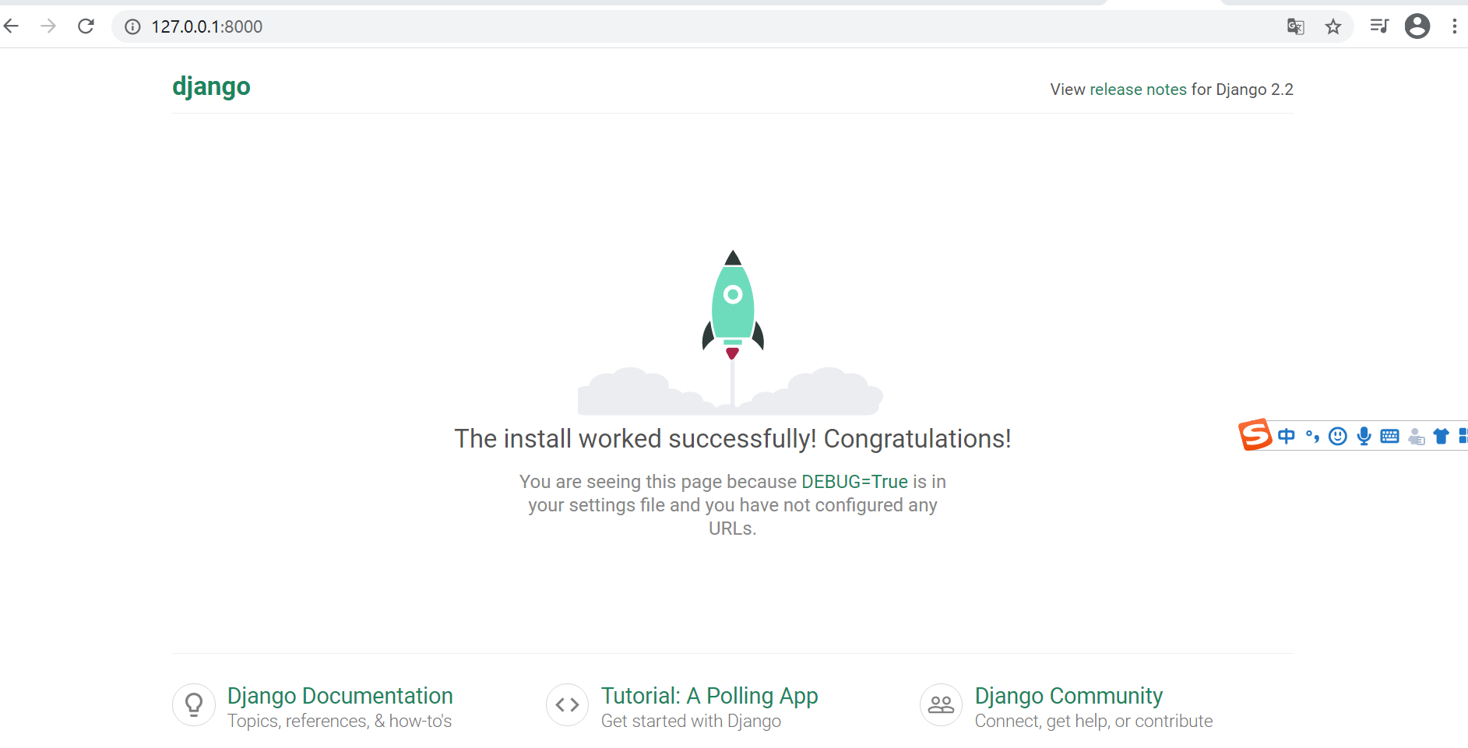Click 'Topics, references, & how-to's' text
This screenshot has height=748, width=1468.
340,722
